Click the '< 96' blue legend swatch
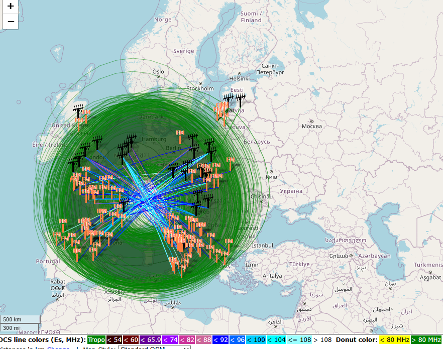 click(x=237, y=339)
